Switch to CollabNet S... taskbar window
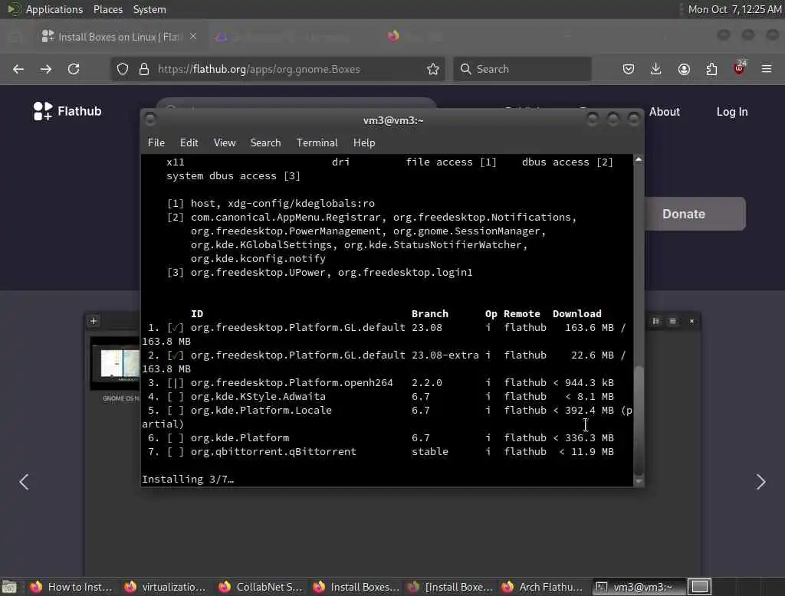 (260, 587)
